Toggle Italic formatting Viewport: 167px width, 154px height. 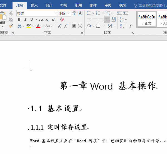[x=25, y=20]
